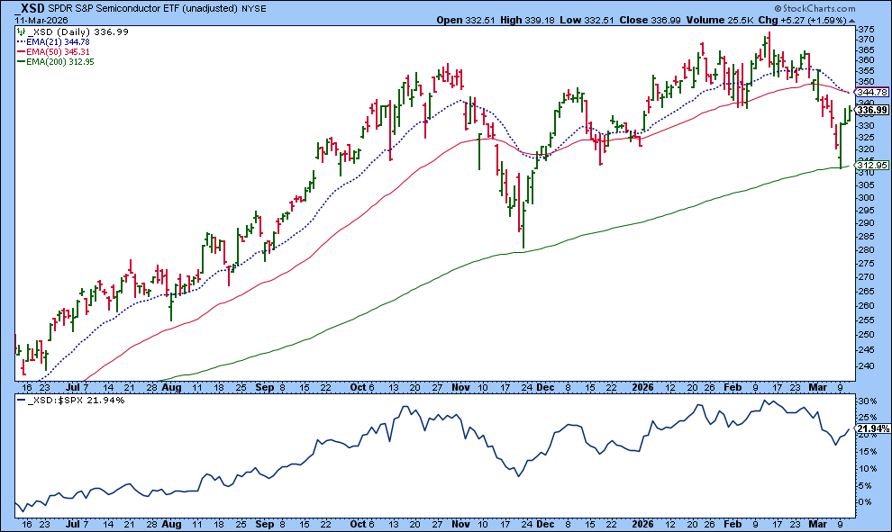The height and width of the screenshot is (532, 892).
Task: Click the 344.78 EMA price tag on right axis
Action: 872,92
